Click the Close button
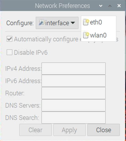The image size is (126, 141). [x=104, y=130]
